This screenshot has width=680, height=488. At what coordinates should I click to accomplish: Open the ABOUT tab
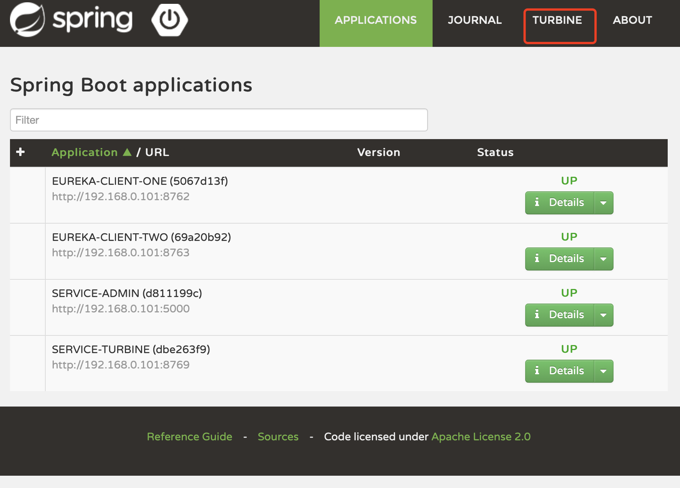632,20
